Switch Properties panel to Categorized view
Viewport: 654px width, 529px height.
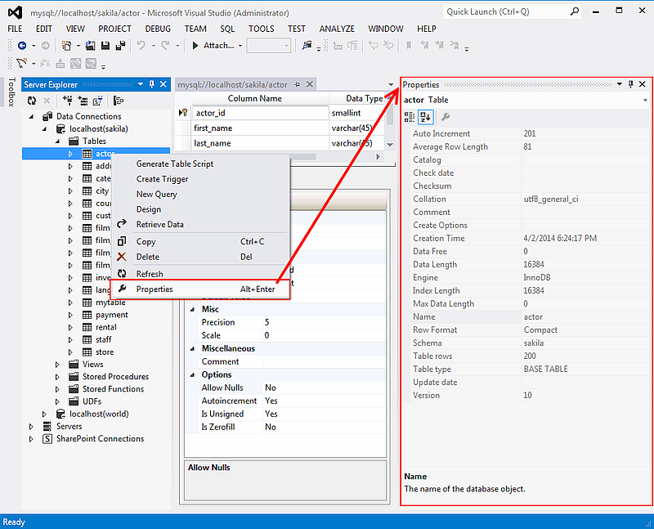(410, 117)
